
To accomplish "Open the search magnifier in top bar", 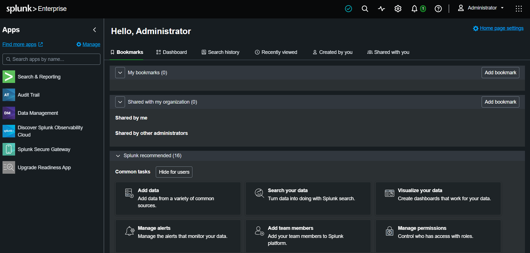I will [365, 9].
